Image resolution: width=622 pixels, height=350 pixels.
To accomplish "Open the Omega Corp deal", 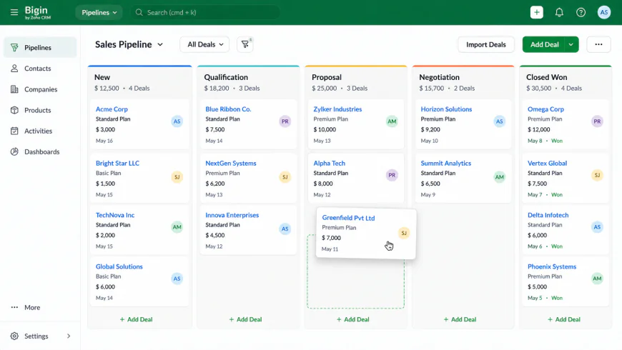I will 546,109.
